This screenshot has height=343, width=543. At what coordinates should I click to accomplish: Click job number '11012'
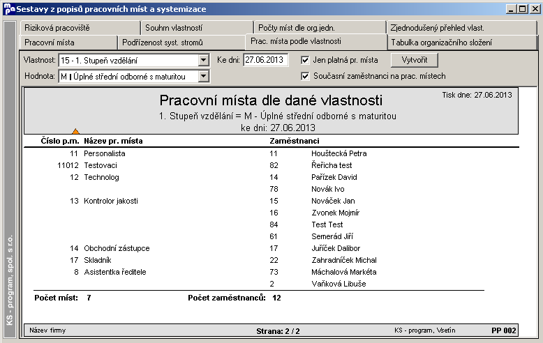point(68,165)
